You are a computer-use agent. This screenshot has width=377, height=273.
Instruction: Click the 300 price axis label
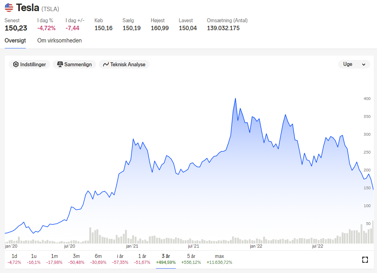pos(367,135)
